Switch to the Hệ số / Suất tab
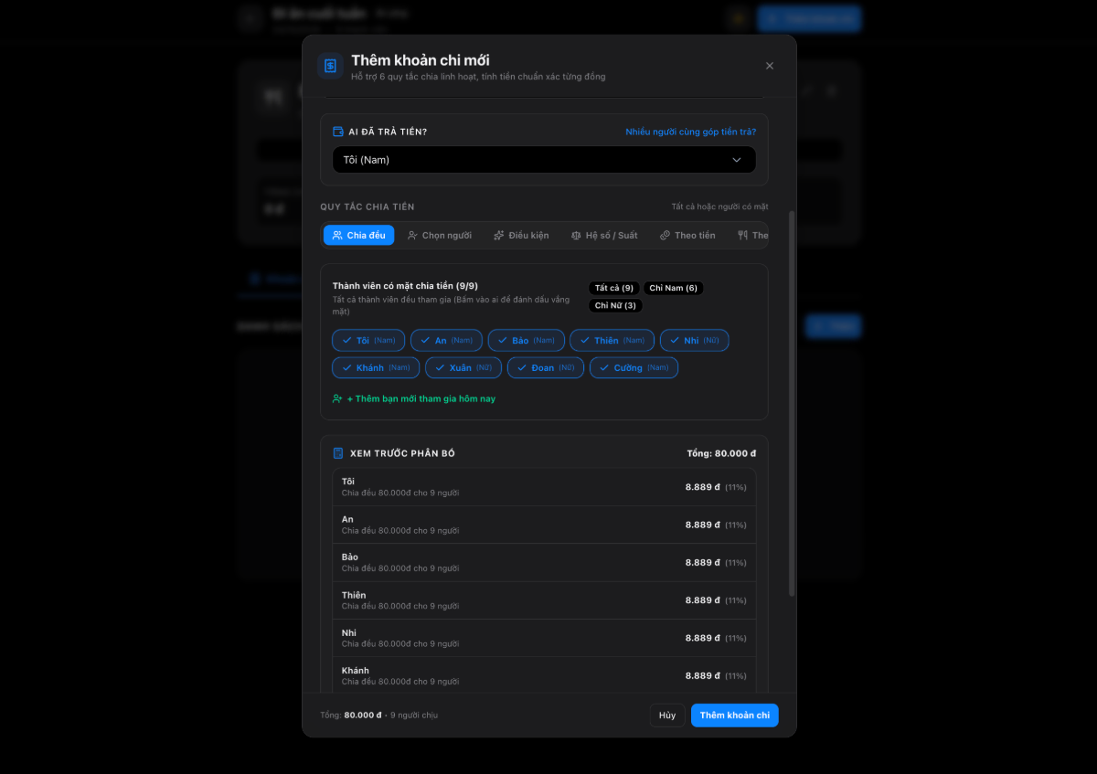 604,235
